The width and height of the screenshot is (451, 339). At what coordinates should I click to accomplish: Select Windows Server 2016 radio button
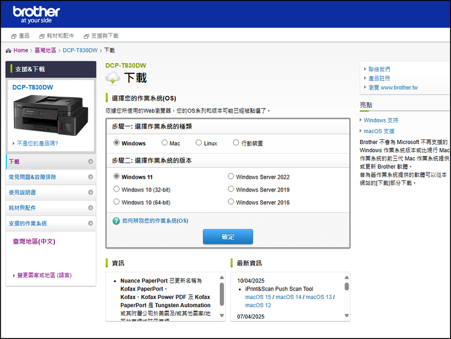click(x=231, y=202)
